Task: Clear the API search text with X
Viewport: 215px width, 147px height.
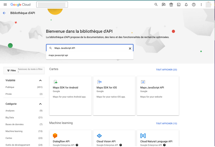Action: click(x=130, y=48)
